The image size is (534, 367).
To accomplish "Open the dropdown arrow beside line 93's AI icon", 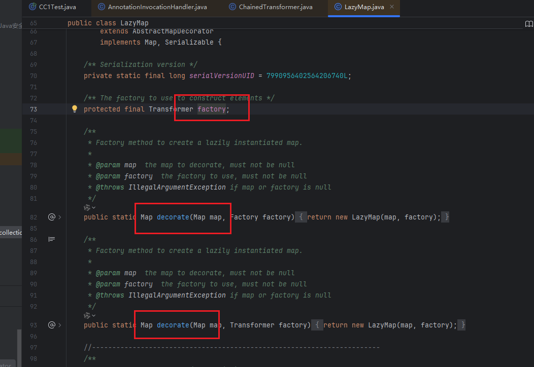I will pyautogui.click(x=94, y=315).
